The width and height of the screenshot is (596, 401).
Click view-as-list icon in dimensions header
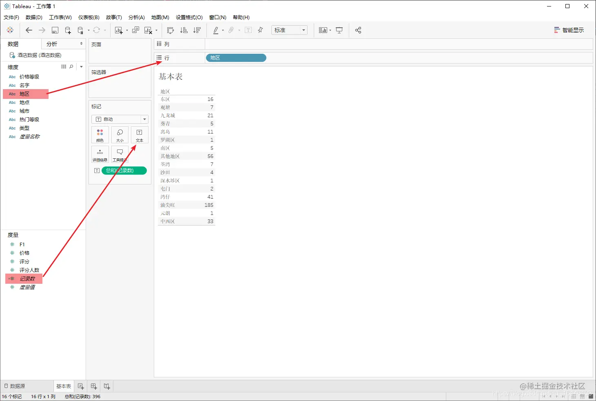click(64, 66)
